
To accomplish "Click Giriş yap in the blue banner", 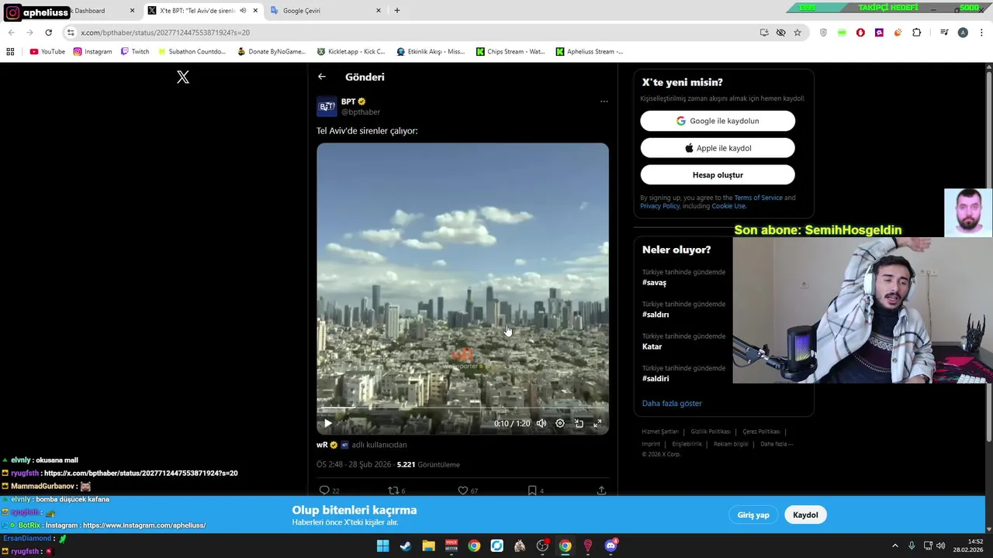I will click(753, 515).
